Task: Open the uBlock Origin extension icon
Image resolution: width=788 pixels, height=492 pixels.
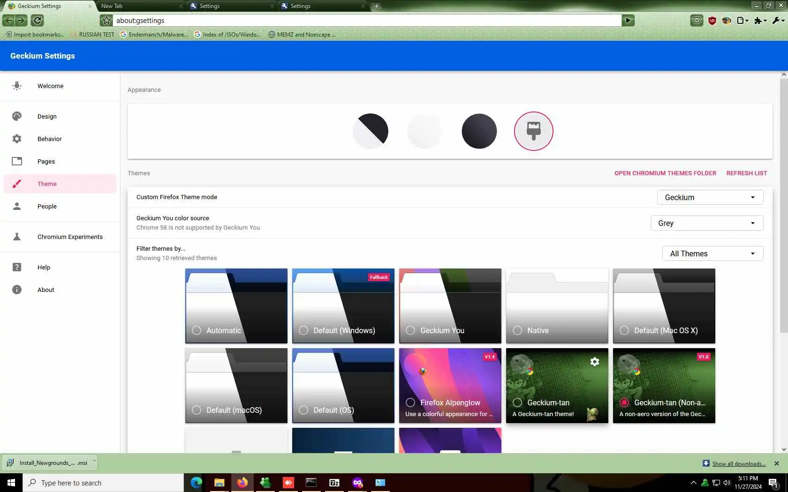Action: point(712,20)
